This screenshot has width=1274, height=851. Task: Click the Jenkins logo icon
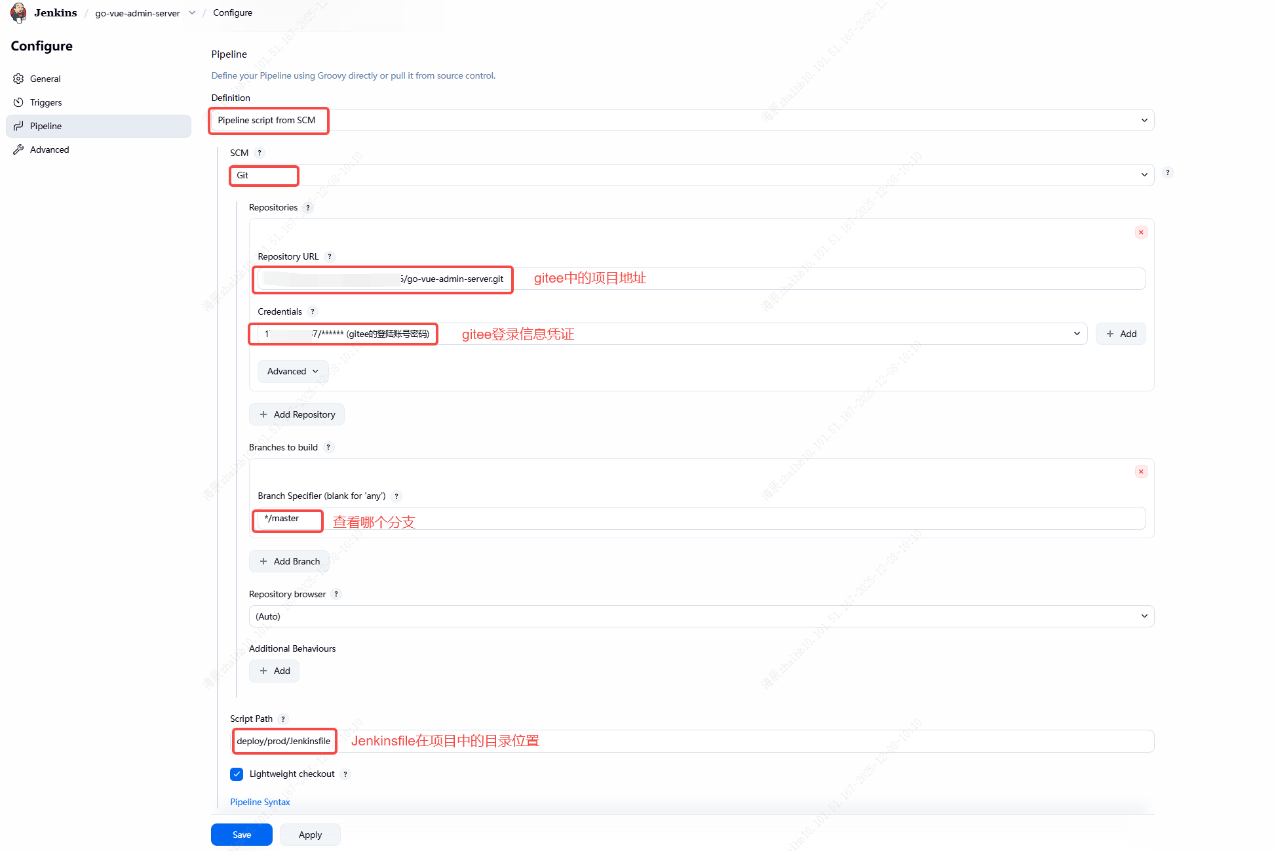[18, 12]
